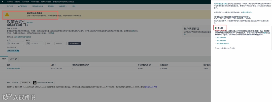The width and height of the screenshot is (272, 102).
Task: Click the 采取的操作 column header
Action: (x=164, y=65)
